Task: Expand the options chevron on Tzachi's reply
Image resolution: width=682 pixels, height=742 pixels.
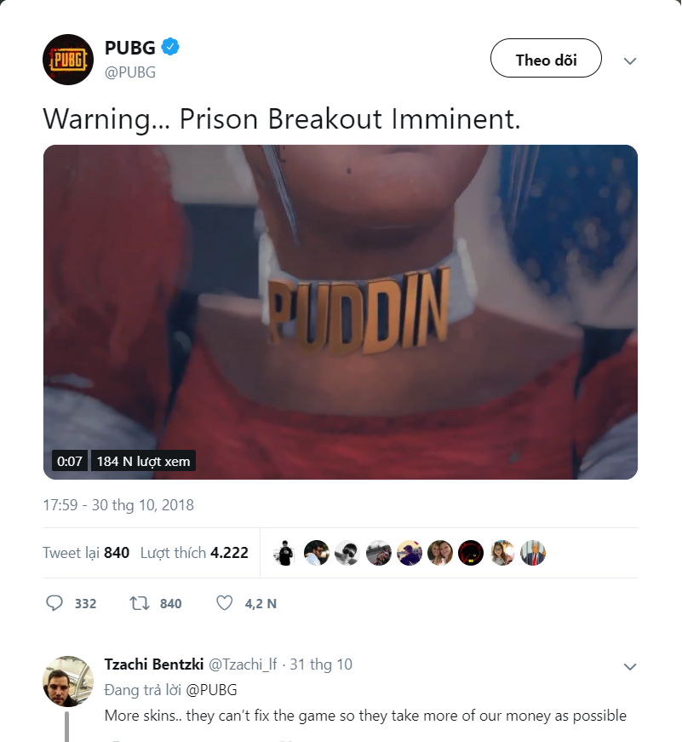Action: click(x=630, y=667)
